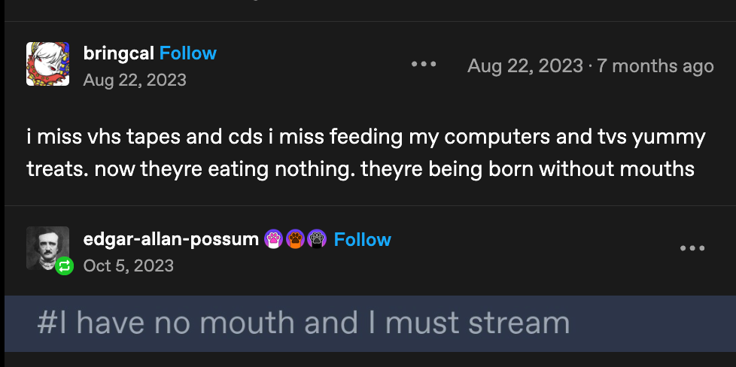
Task: Open bringcal's avatar image
Action: point(48,64)
